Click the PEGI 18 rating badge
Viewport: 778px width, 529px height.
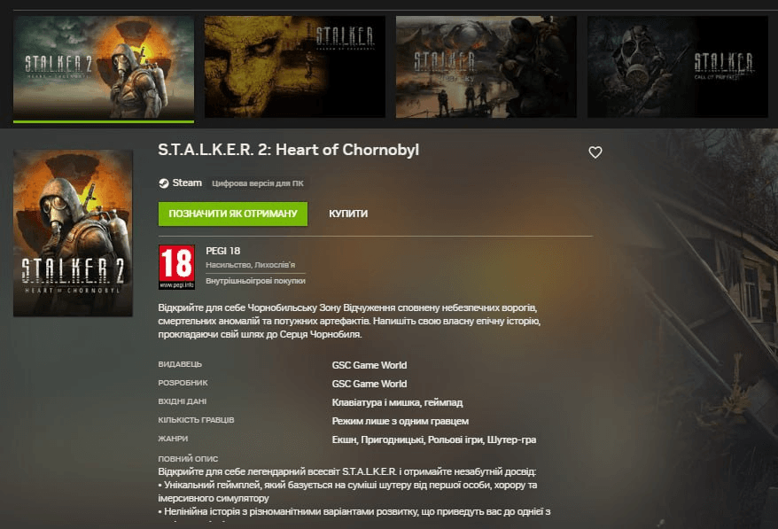click(x=176, y=267)
